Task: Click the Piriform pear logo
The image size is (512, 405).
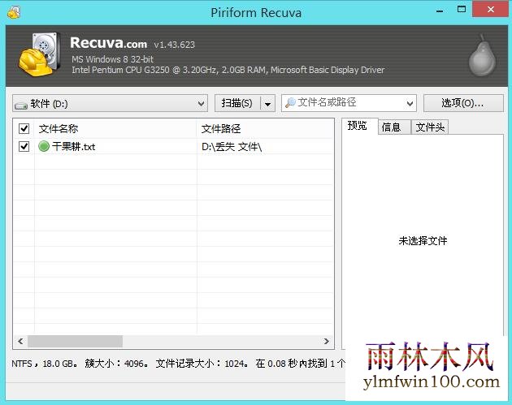Action: click(x=482, y=54)
